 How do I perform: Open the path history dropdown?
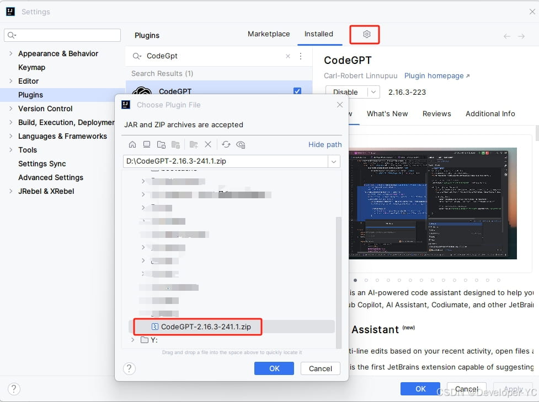pos(333,161)
